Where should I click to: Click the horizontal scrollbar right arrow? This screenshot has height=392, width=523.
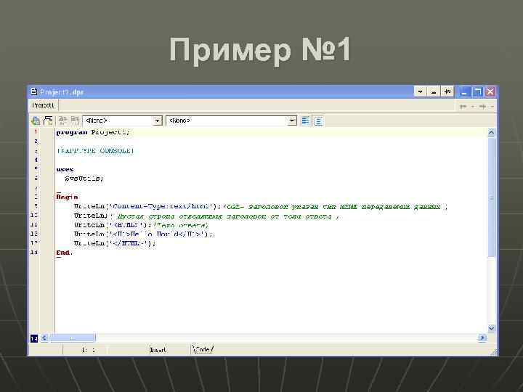pos(482,338)
